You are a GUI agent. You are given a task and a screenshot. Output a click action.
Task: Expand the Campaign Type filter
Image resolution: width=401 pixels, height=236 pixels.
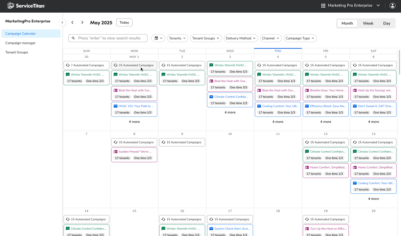[300, 38]
